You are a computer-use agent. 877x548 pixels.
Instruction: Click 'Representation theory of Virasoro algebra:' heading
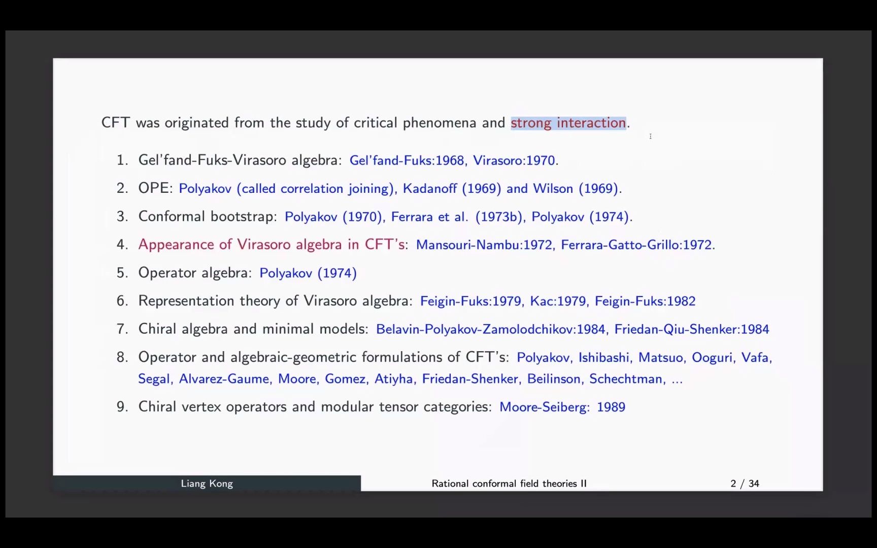276,301
